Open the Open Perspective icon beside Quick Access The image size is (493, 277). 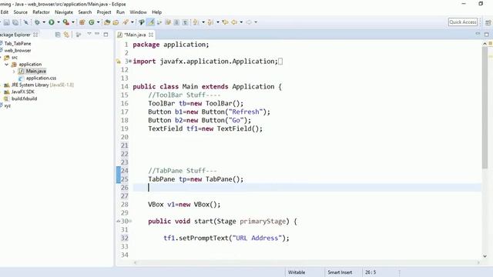pos(488,22)
